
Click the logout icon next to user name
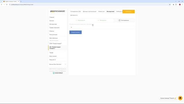[x=65, y=64]
